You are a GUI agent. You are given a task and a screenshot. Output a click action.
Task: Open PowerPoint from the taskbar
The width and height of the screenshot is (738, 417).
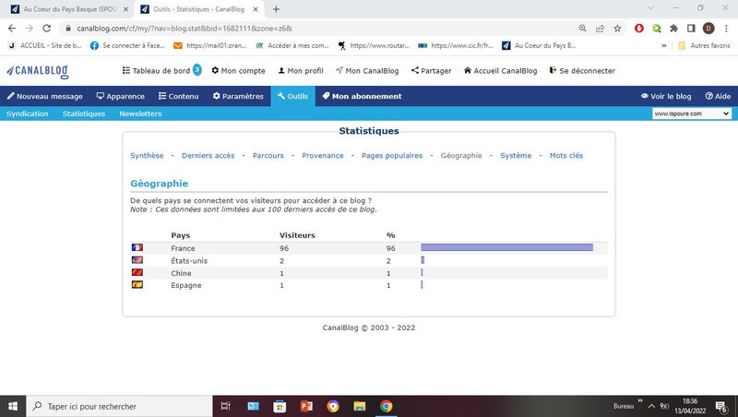306,406
